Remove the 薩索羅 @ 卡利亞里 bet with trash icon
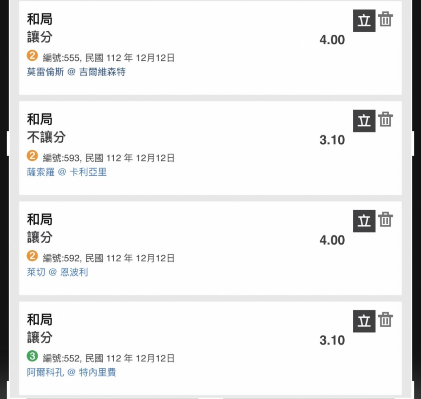This screenshot has height=399, width=421. point(385,119)
